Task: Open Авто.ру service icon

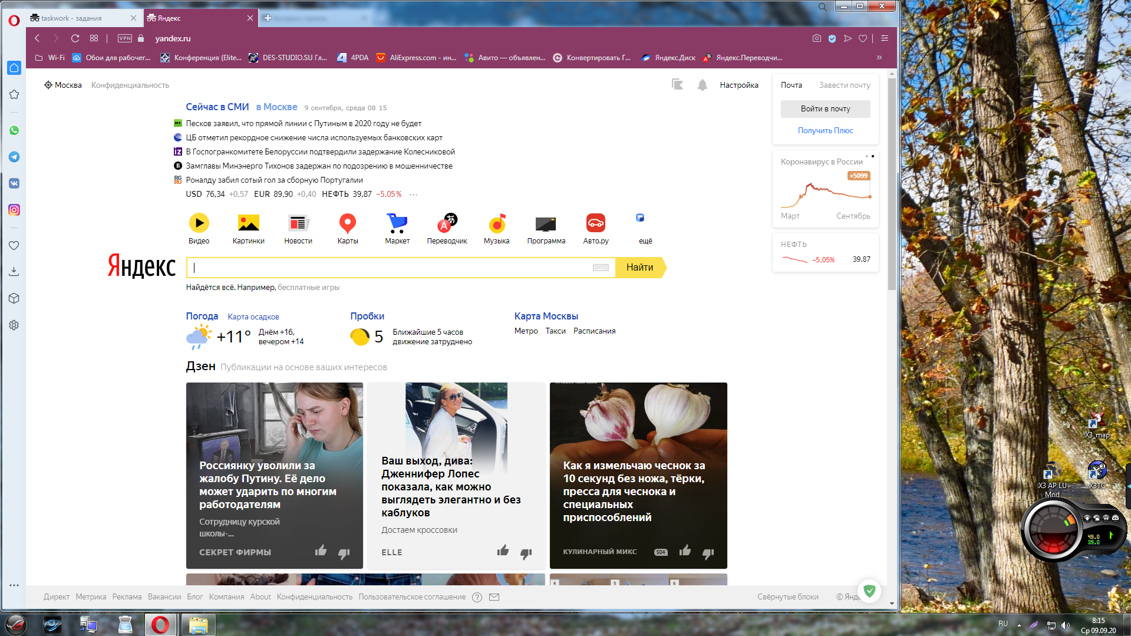Action: click(596, 229)
